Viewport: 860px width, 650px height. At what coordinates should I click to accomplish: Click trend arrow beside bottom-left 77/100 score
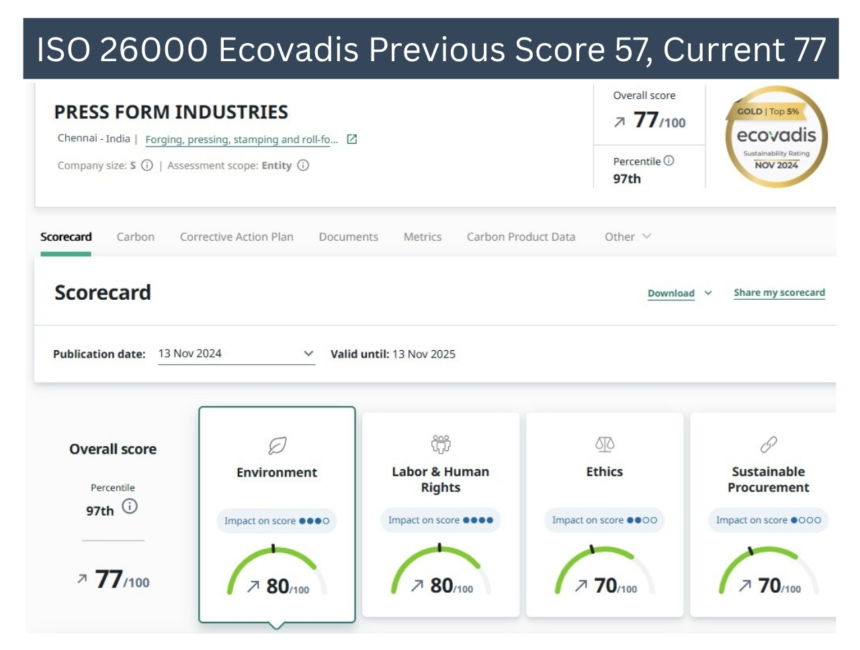pos(82,579)
